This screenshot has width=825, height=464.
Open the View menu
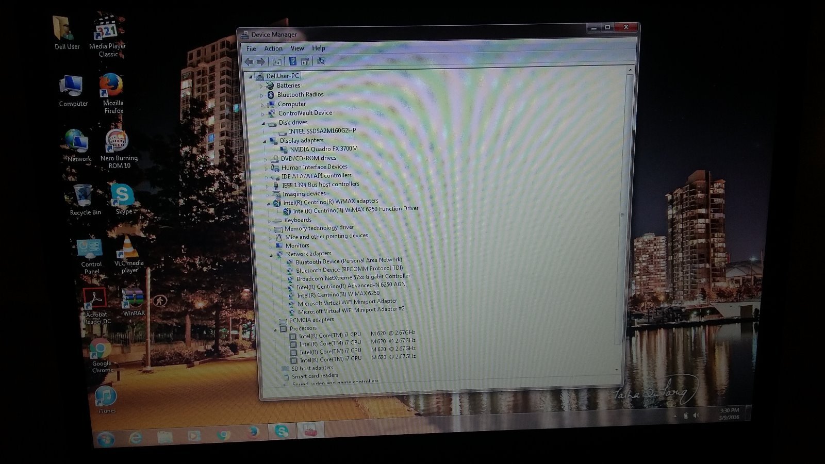click(297, 48)
